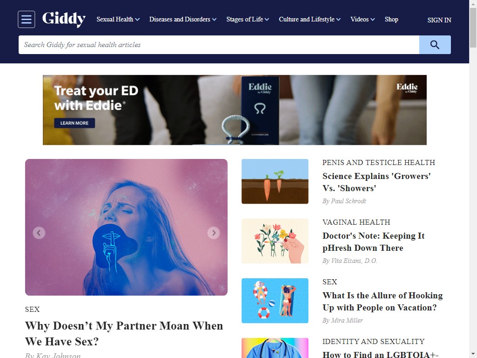Open the carrots article thumbnail

(x=275, y=181)
